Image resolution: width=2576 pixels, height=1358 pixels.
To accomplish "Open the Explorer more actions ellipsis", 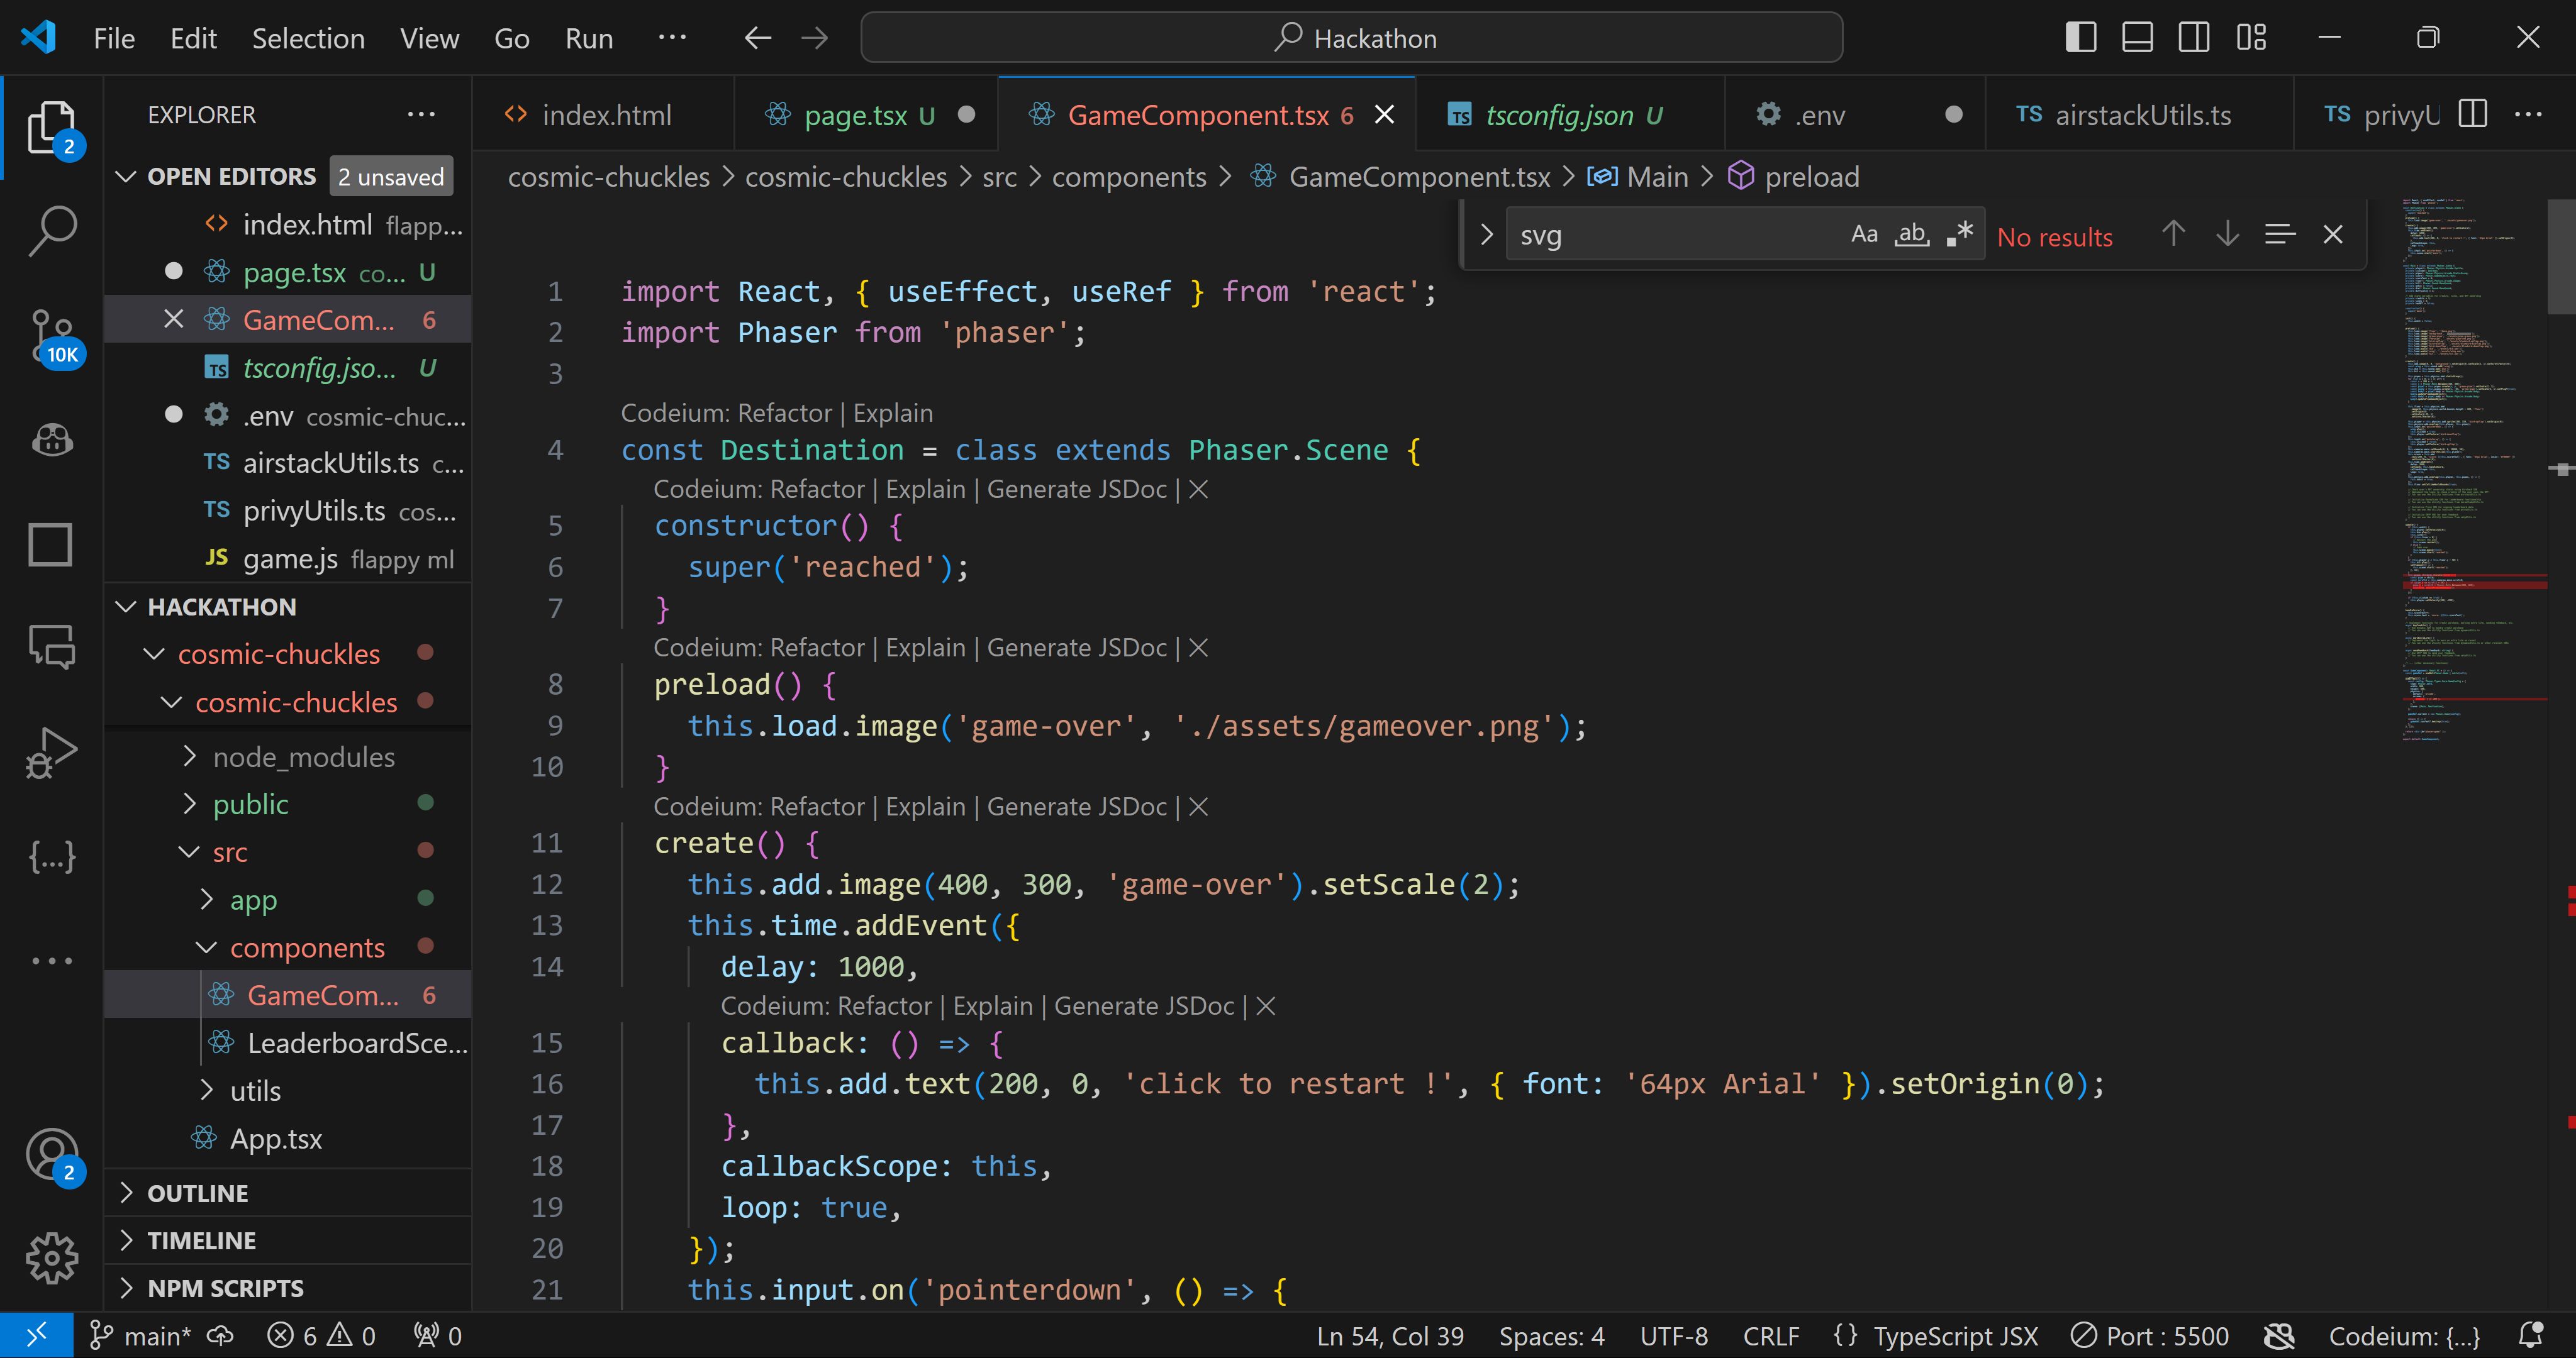I will point(421,114).
